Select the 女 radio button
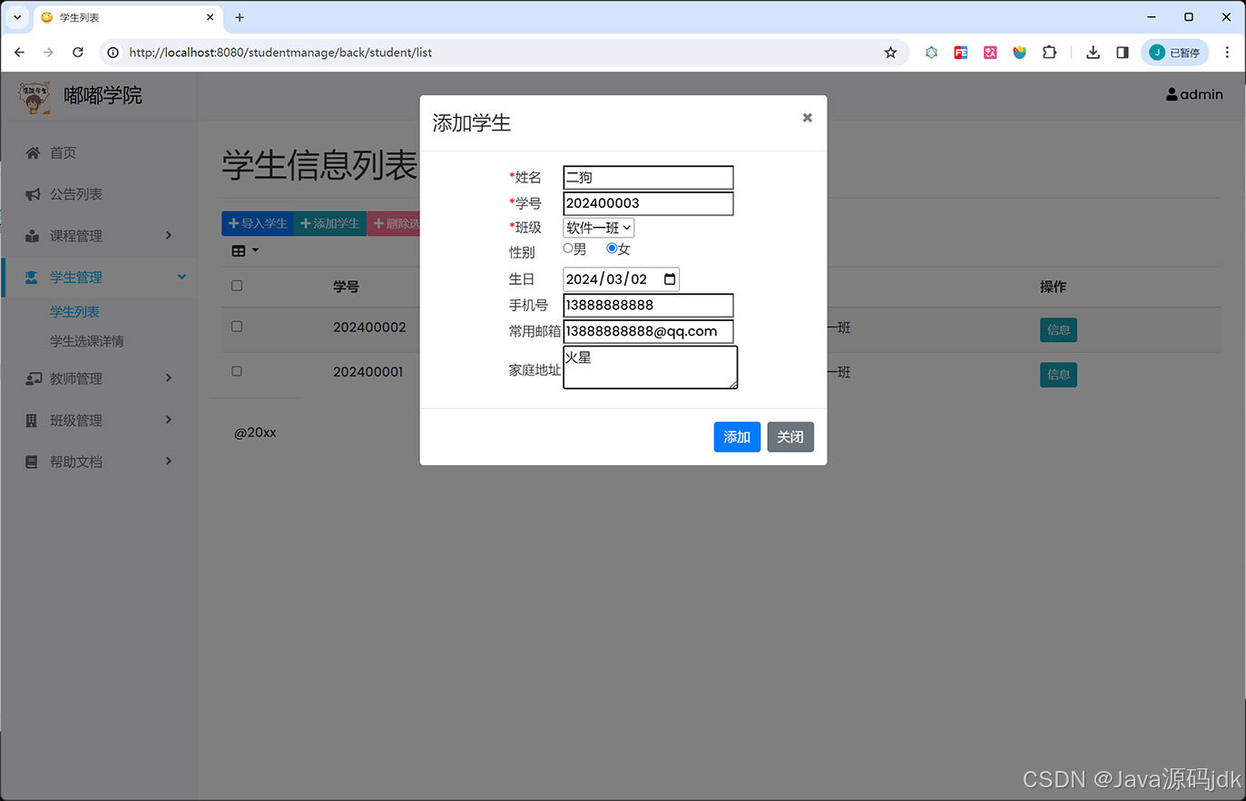 [x=612, y=249]
